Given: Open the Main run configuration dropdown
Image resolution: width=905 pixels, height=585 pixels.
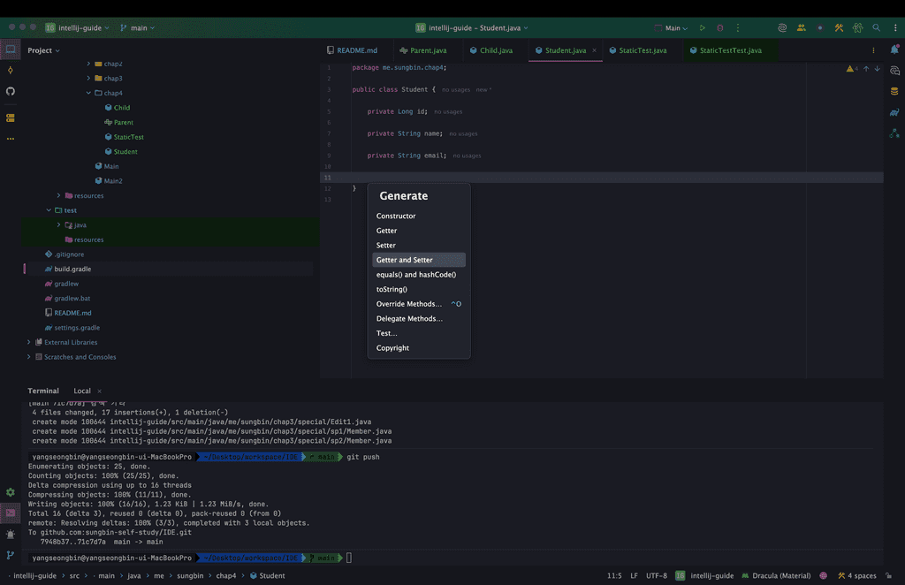Looking at the screenshot, I should 673,28.
